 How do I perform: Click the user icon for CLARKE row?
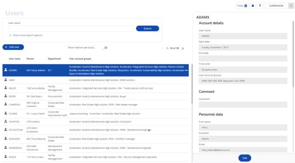click(6, 113)
